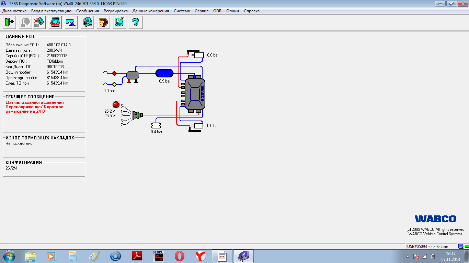
Task: Open the Calculator from the taskbar
Action: click(x=73, y=256)
